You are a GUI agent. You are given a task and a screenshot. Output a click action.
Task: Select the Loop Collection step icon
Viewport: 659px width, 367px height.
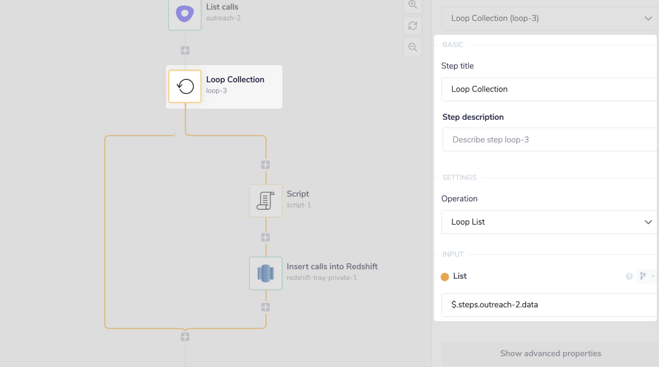[185, 86]
